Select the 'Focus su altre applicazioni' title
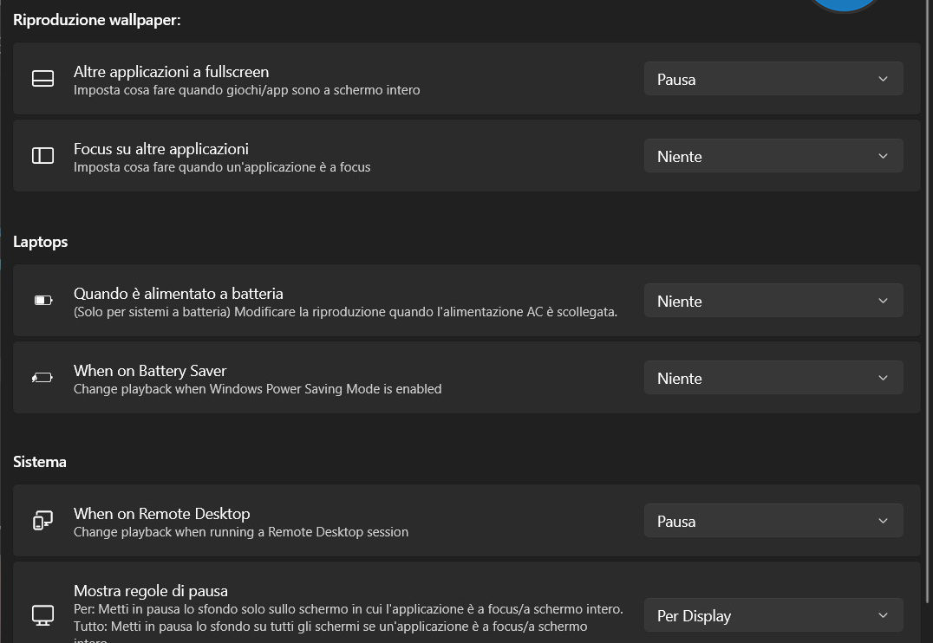This screenshot has width=933, height=643. click(x=161, y=149)
